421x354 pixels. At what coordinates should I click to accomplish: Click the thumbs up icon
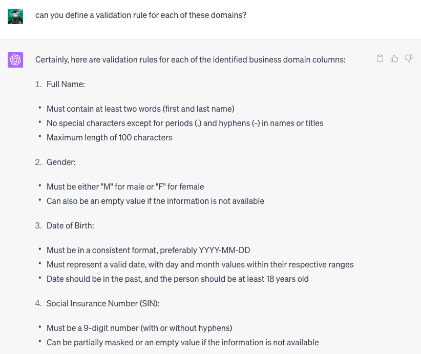pyautogui.click(x=394, y=58)
